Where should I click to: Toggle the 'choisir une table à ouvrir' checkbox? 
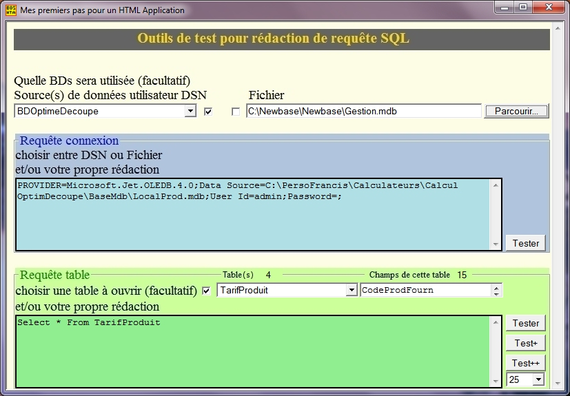click(x=206, y=291)
